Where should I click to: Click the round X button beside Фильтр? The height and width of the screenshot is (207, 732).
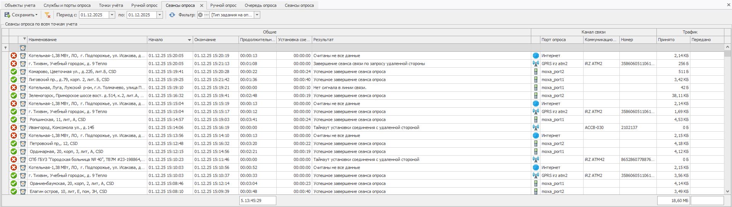(x=200, y=15)
